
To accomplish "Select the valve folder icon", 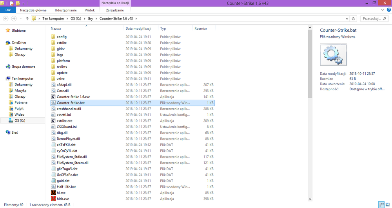I will pos(53,79).
